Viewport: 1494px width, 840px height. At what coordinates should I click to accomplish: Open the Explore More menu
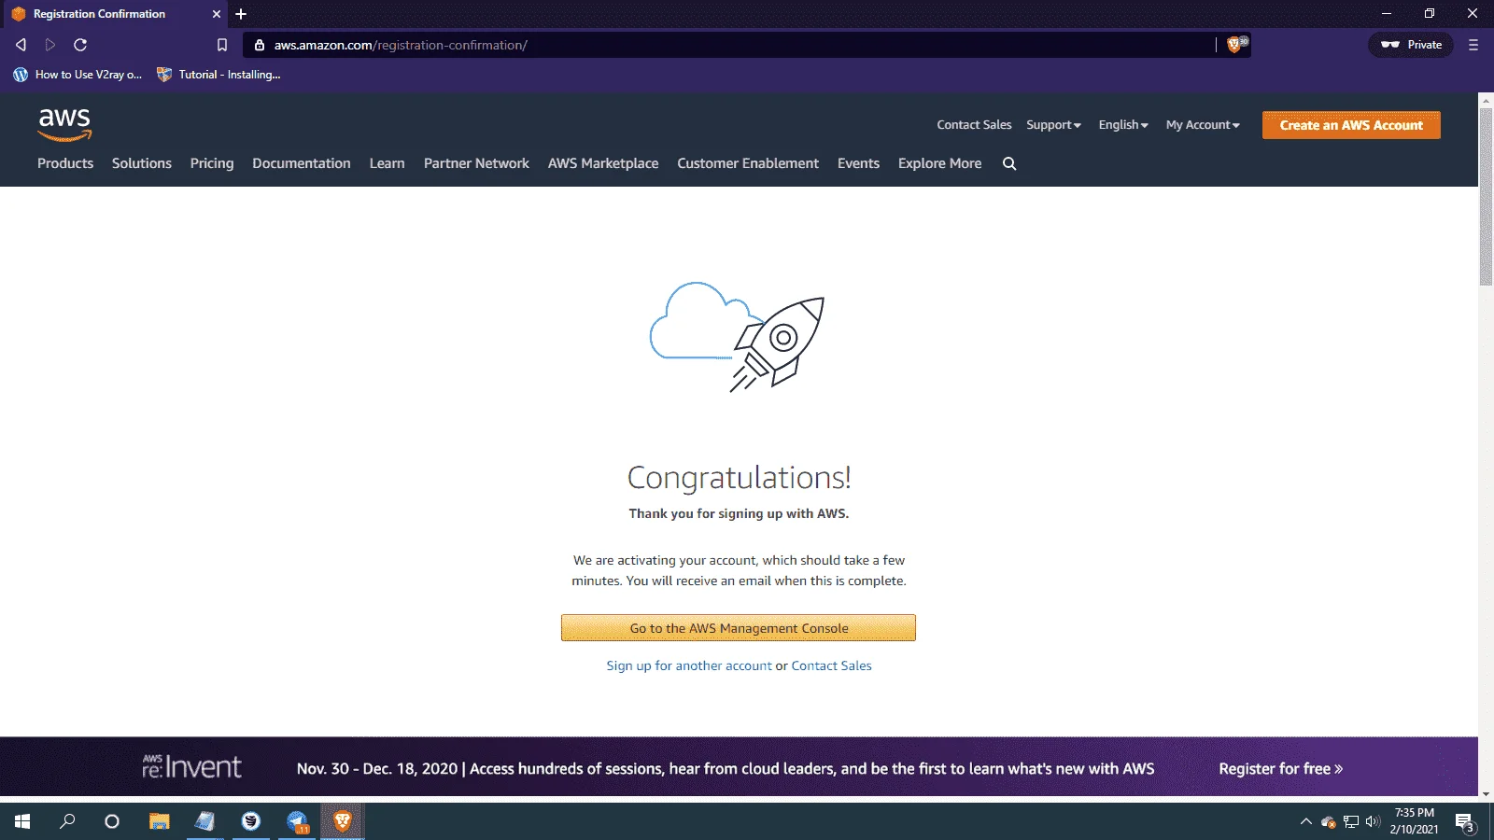click(x=939, y=163)
